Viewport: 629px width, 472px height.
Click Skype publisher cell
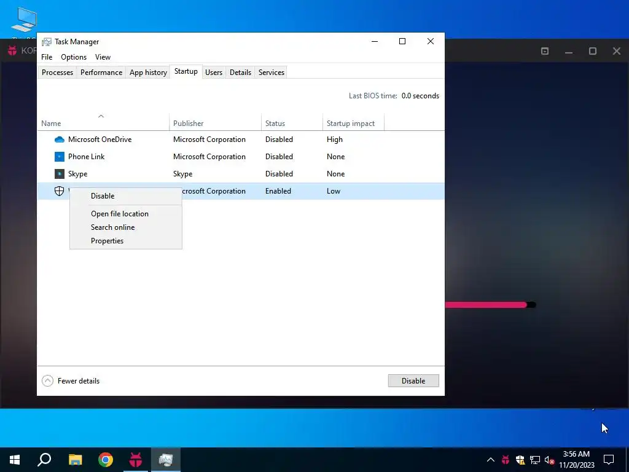point(183,174)
